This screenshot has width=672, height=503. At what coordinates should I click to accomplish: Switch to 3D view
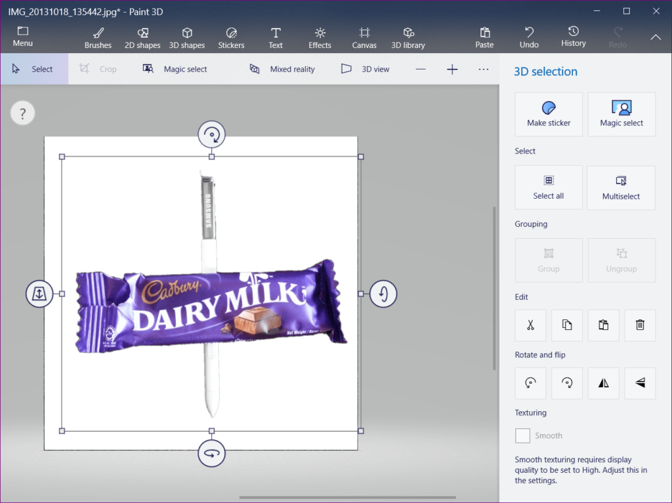coord(365,69)
